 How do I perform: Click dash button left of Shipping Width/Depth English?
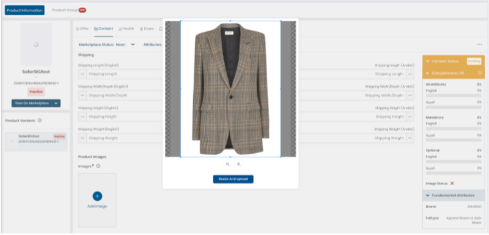pyautogui.click(x=83, y=95)
